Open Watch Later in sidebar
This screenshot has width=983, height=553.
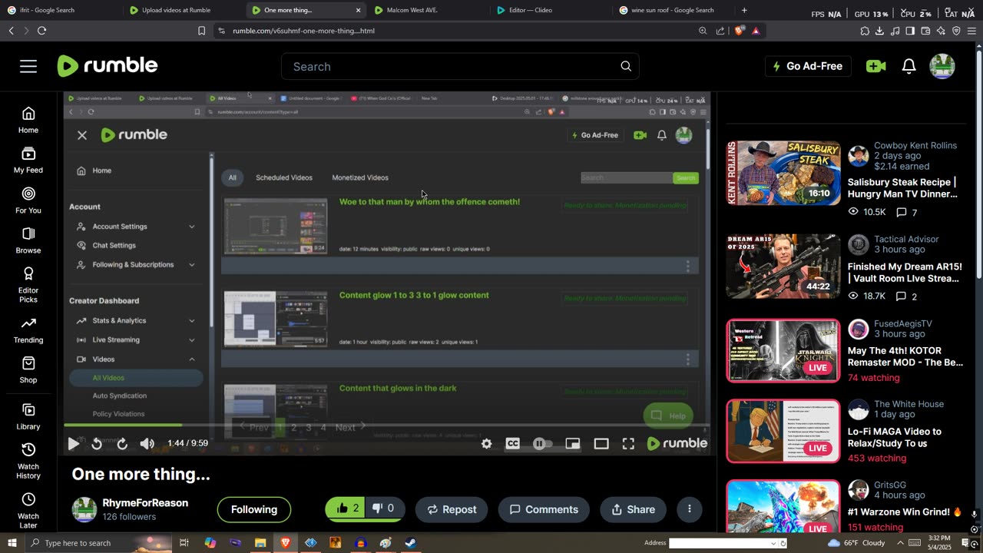point(28,511)
